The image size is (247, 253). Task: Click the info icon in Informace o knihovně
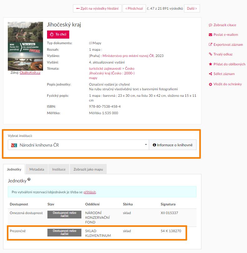coord(154,145)
